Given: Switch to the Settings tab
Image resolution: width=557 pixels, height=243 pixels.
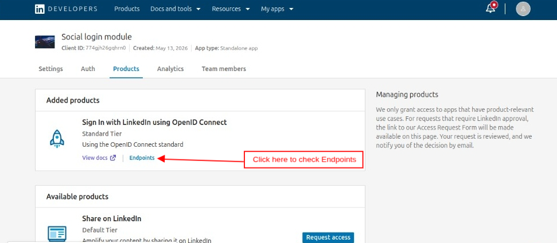Looking at the screenshot, I should [51, 69].
